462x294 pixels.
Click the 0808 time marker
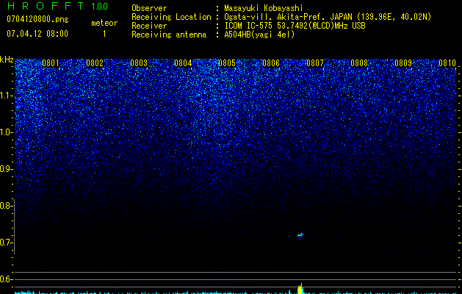click(x=359, y=63)
